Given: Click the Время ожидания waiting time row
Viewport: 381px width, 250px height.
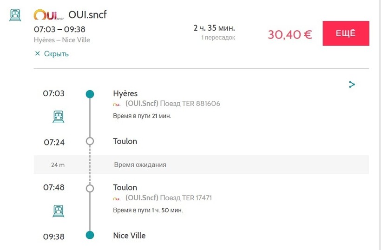Looking at the screenshot, I should [140, 164].
